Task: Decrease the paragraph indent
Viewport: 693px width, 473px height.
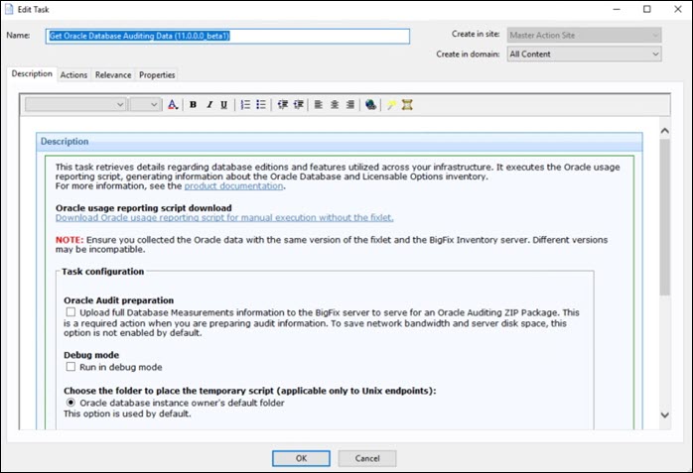Action: [x=282, y=105]
